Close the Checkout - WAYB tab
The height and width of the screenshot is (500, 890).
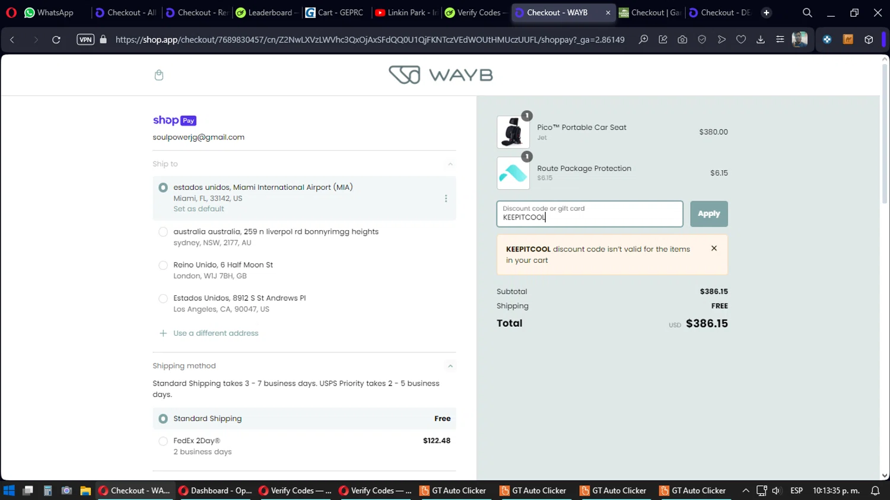coord(608,12)
